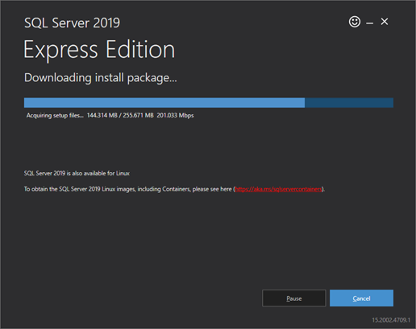Click the also available for Linux notice
The width and height of the screenshot is (416, 329).
point(77,173)
